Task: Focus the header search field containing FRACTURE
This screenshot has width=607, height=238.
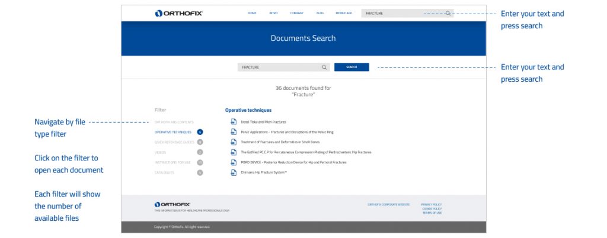Action: point(407,13)
